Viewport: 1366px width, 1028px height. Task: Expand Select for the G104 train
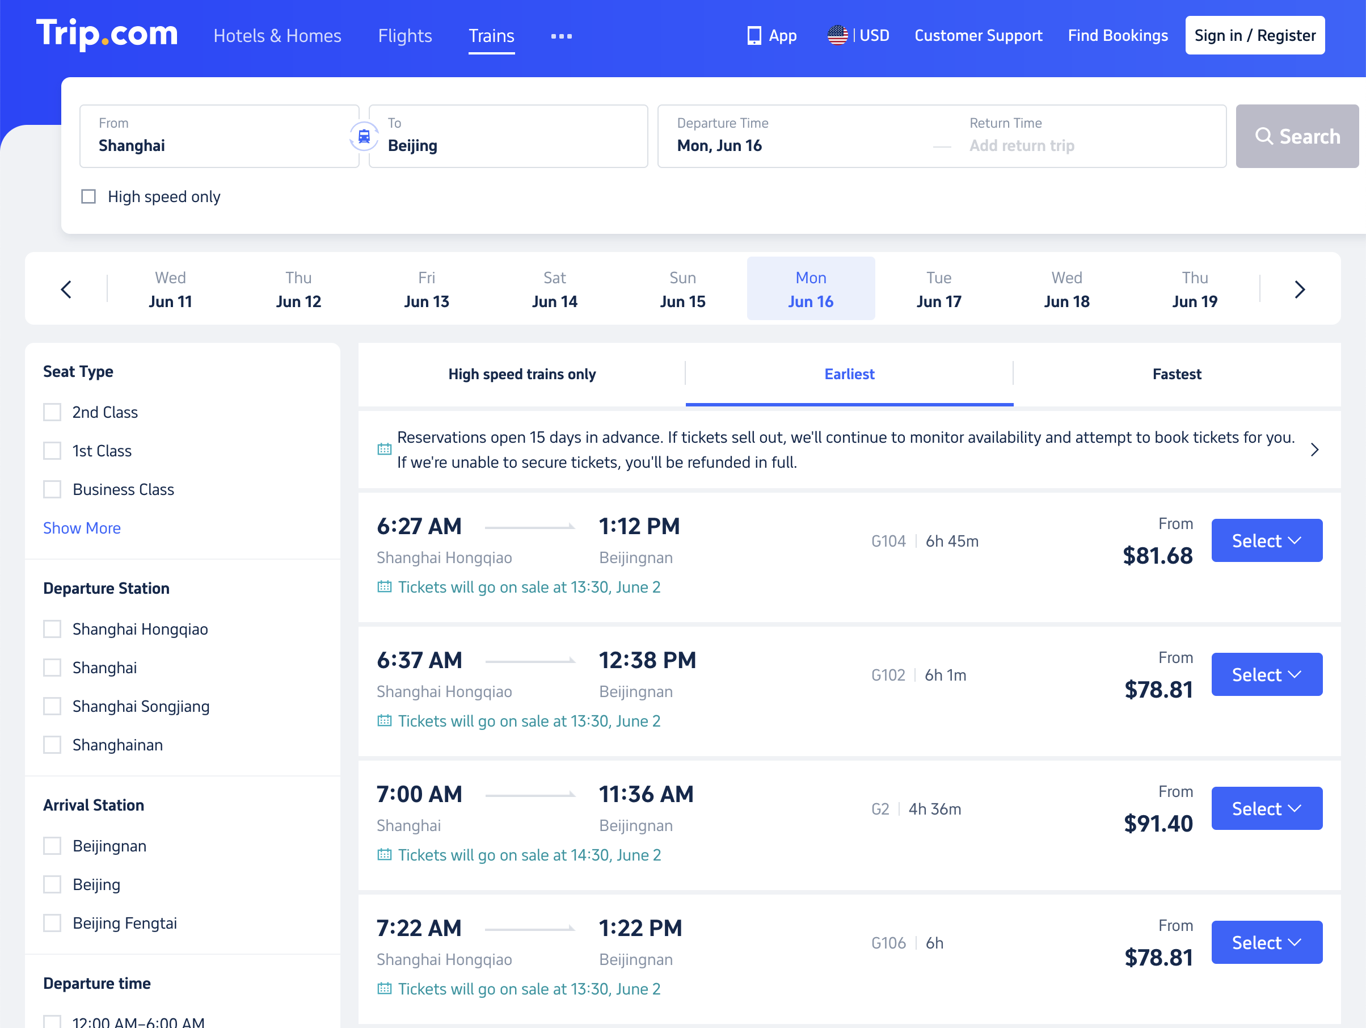pyautogui.click(x=1266, y=540)
